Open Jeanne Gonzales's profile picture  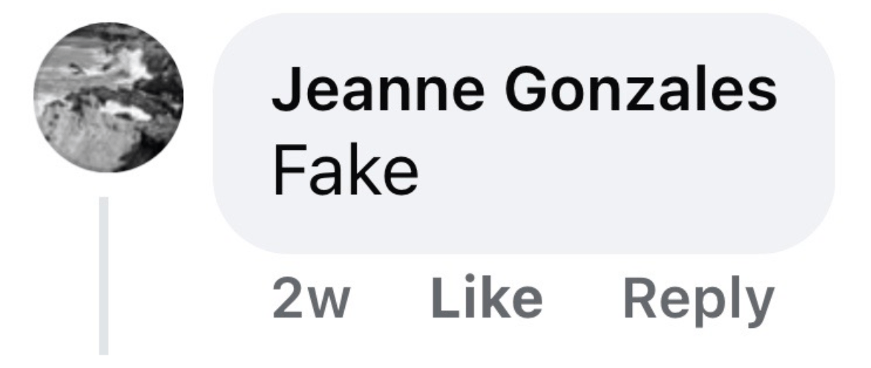pyautogui.click(x=108, y=96)
